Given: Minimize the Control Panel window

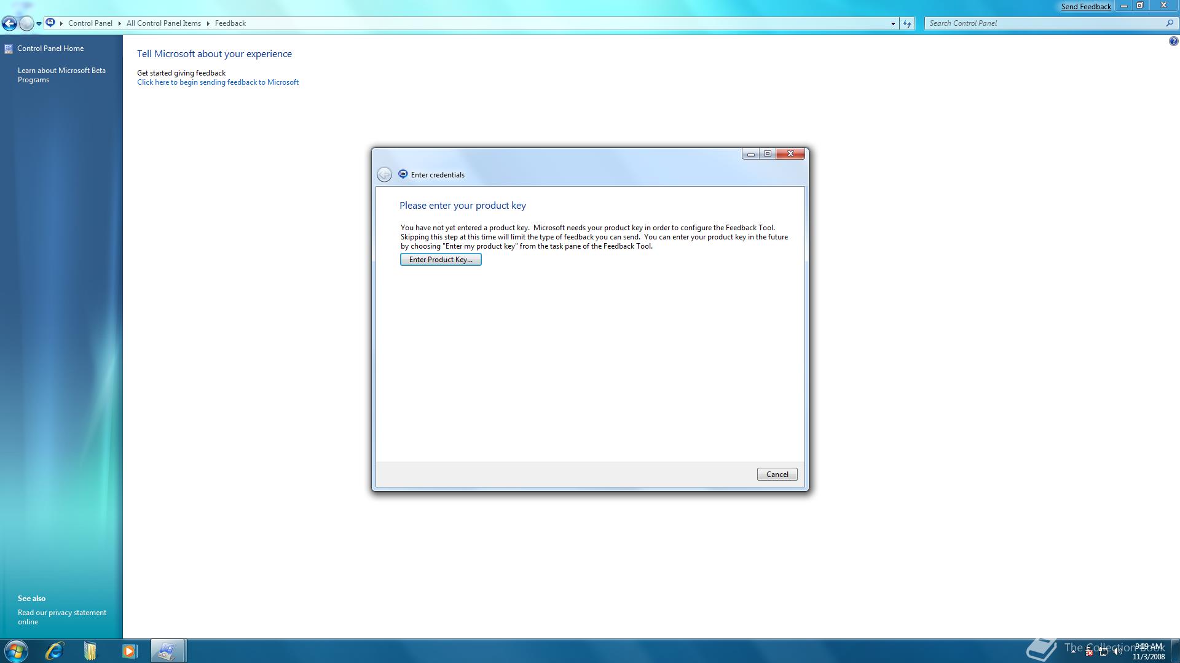Looking at the screenshot, I should click(x=1124, y=6).
